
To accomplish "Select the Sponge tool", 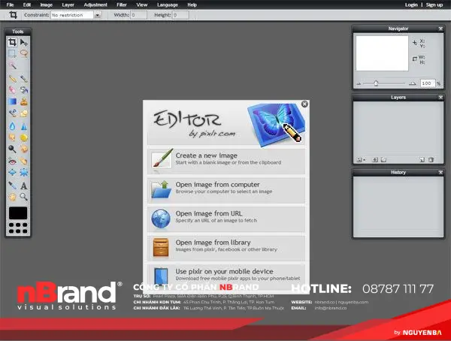I will (24, 137).
